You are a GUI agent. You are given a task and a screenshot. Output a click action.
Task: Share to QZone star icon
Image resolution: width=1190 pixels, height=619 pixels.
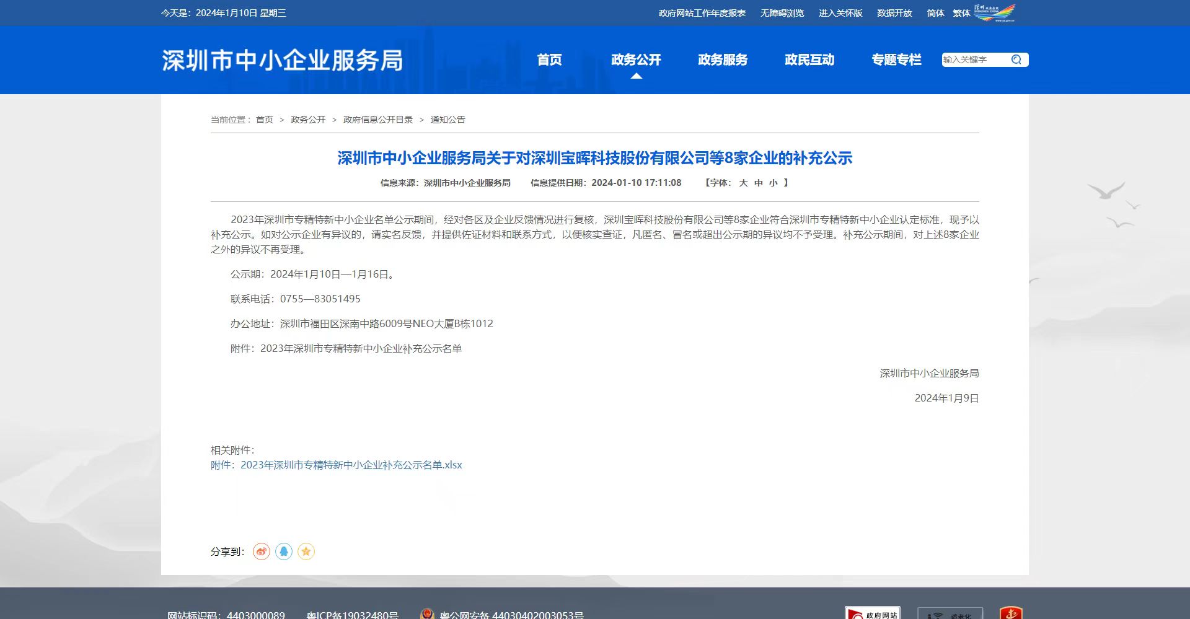306,551
